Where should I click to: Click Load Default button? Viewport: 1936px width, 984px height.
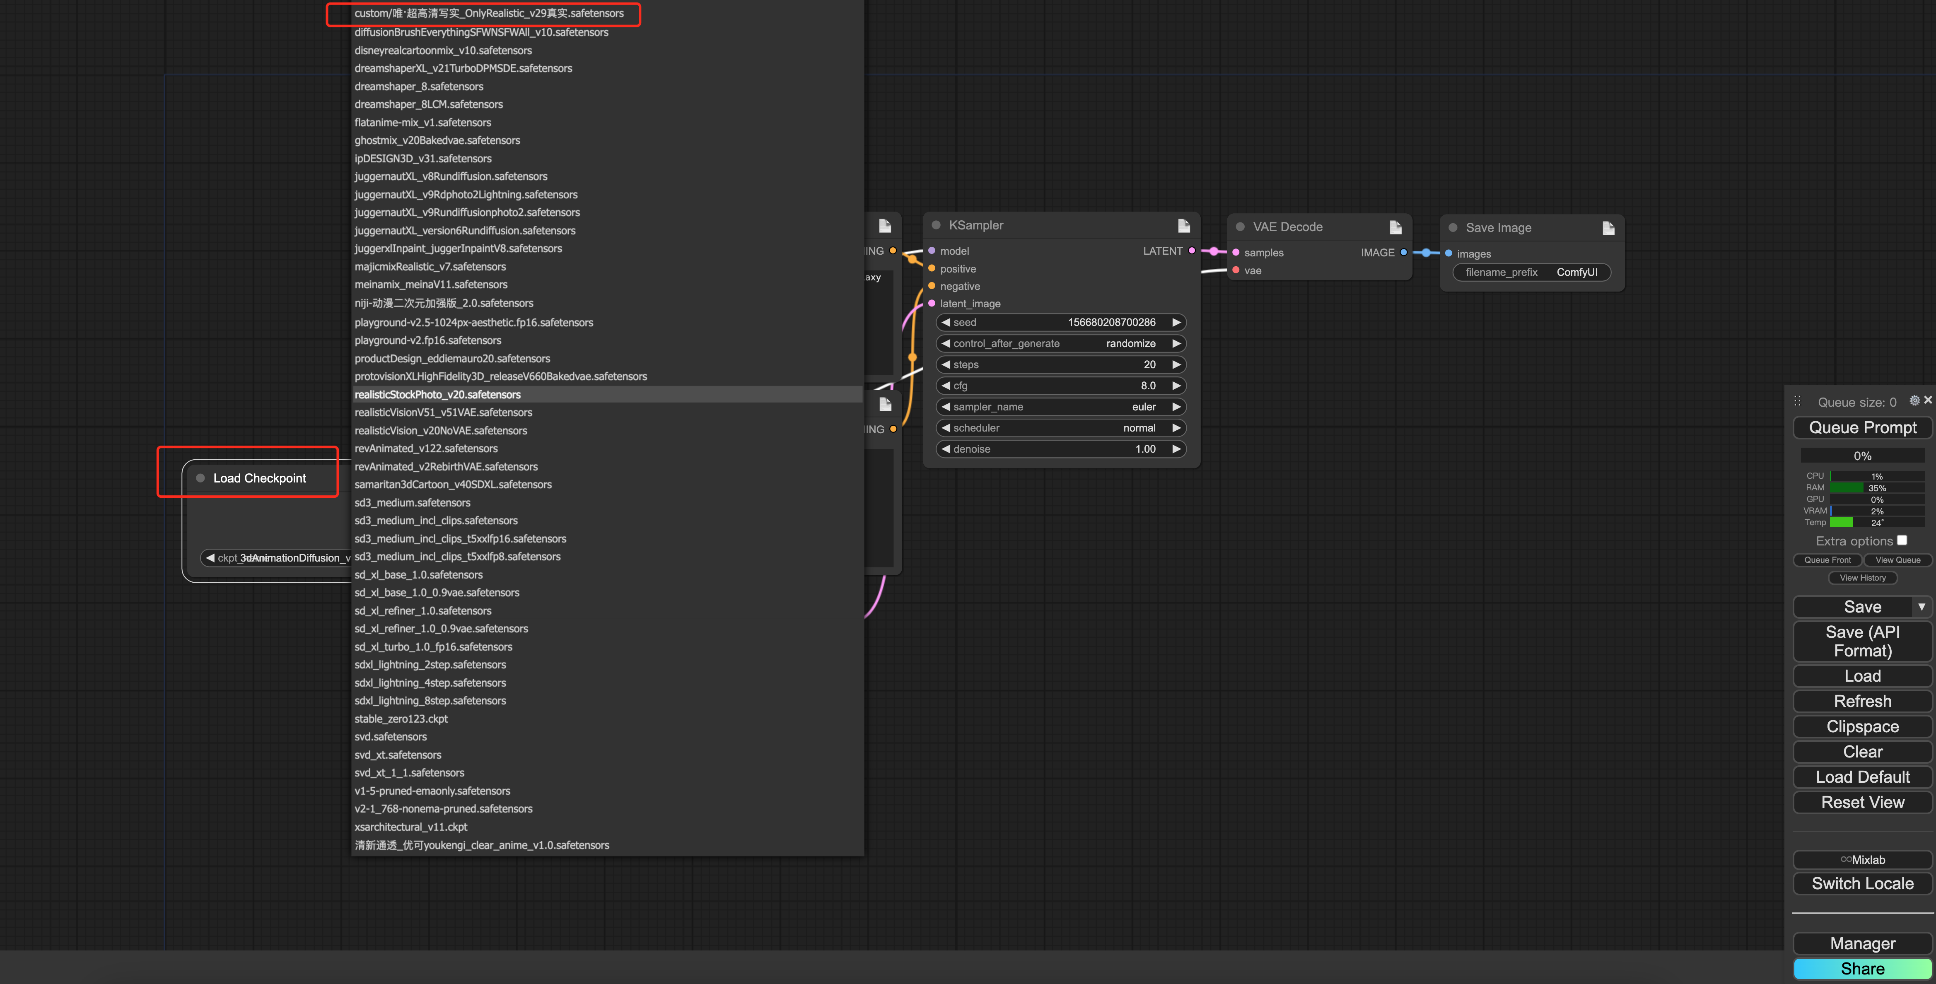[x=1862, y=777]
